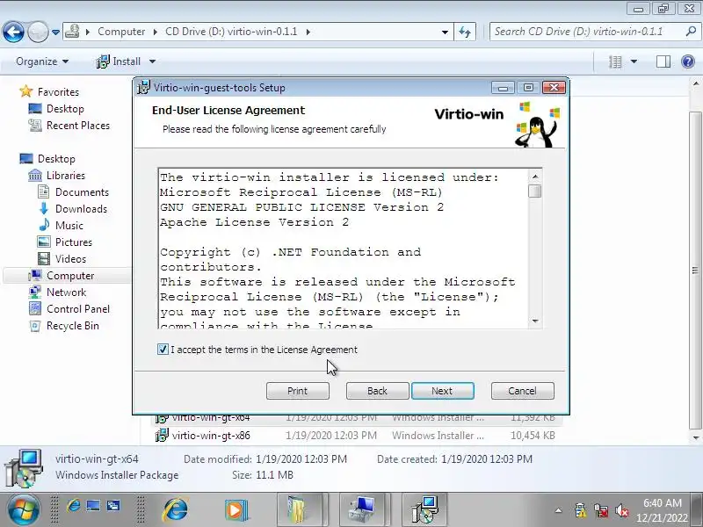Switch to the installer taskbar button
The height and width of the screenshot is (527, 703).
click(424, 510)
